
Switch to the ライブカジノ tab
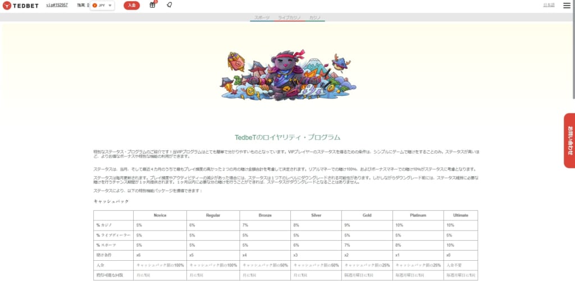click(289, 17)
